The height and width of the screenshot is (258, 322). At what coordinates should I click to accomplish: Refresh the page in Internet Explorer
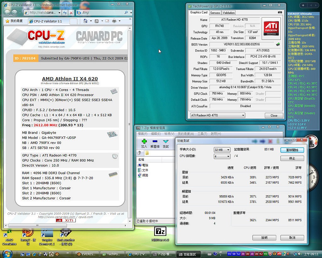pyautogui.click(x=65, y=13)
